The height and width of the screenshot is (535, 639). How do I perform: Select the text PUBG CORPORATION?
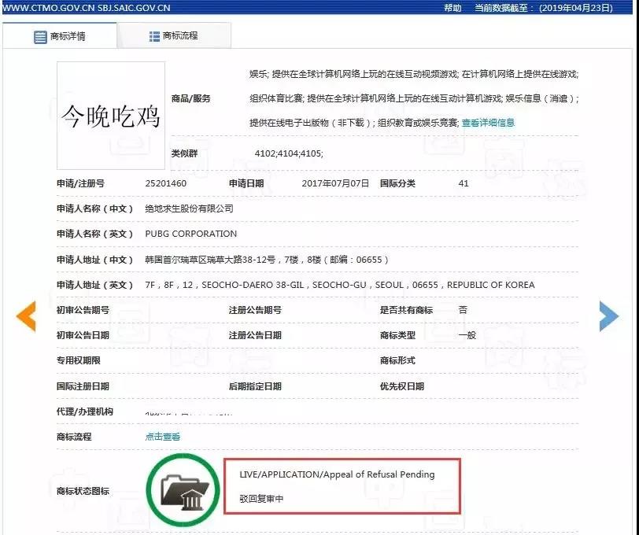point(190,234)
